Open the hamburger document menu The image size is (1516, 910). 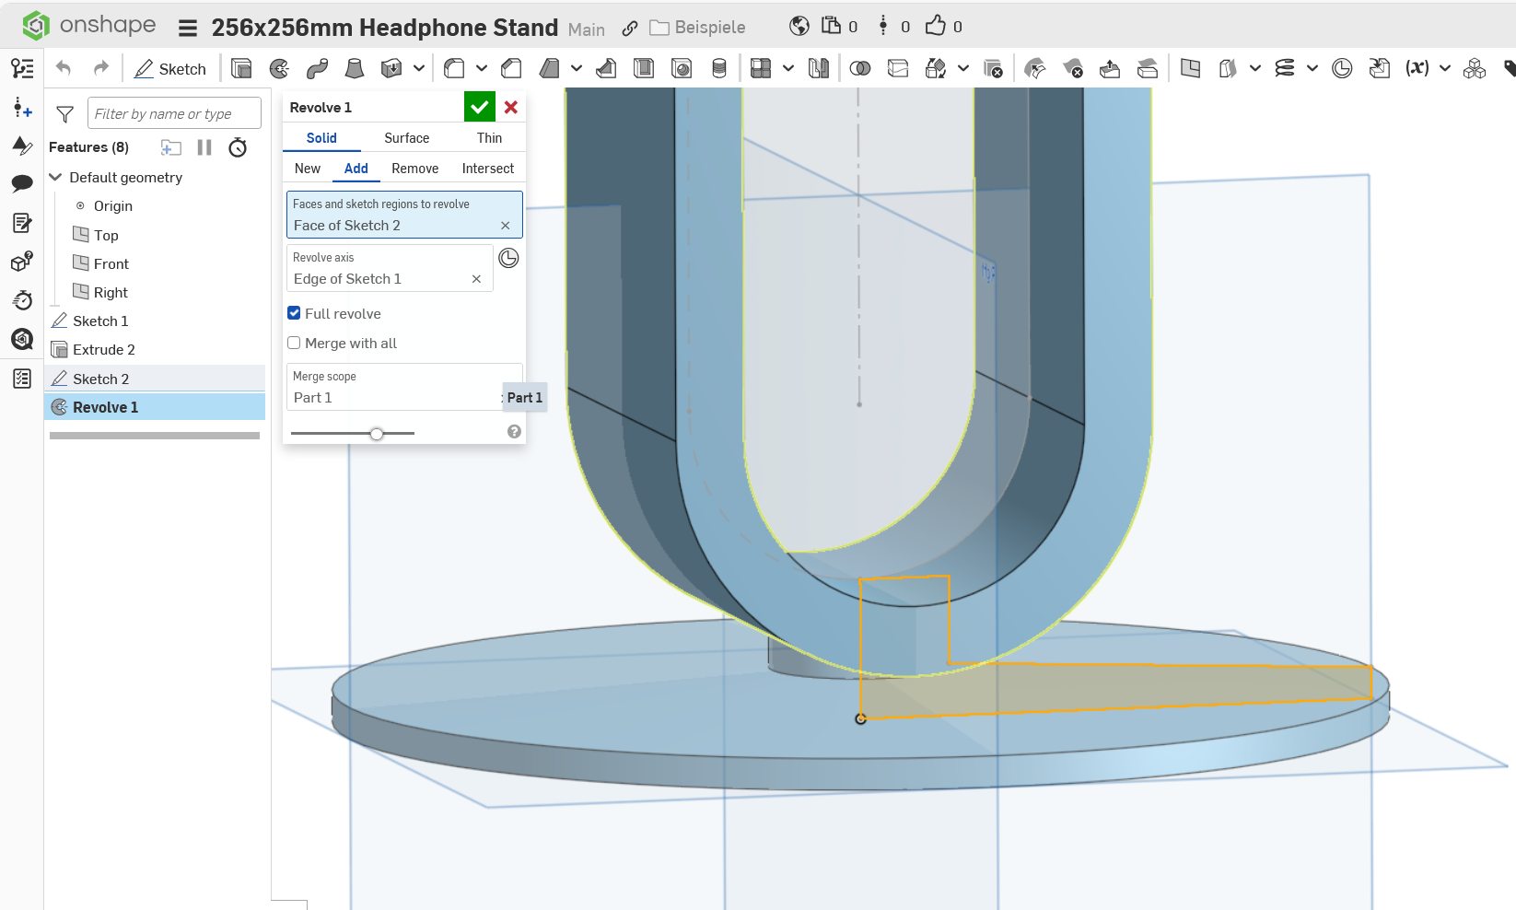pos(188,28)
